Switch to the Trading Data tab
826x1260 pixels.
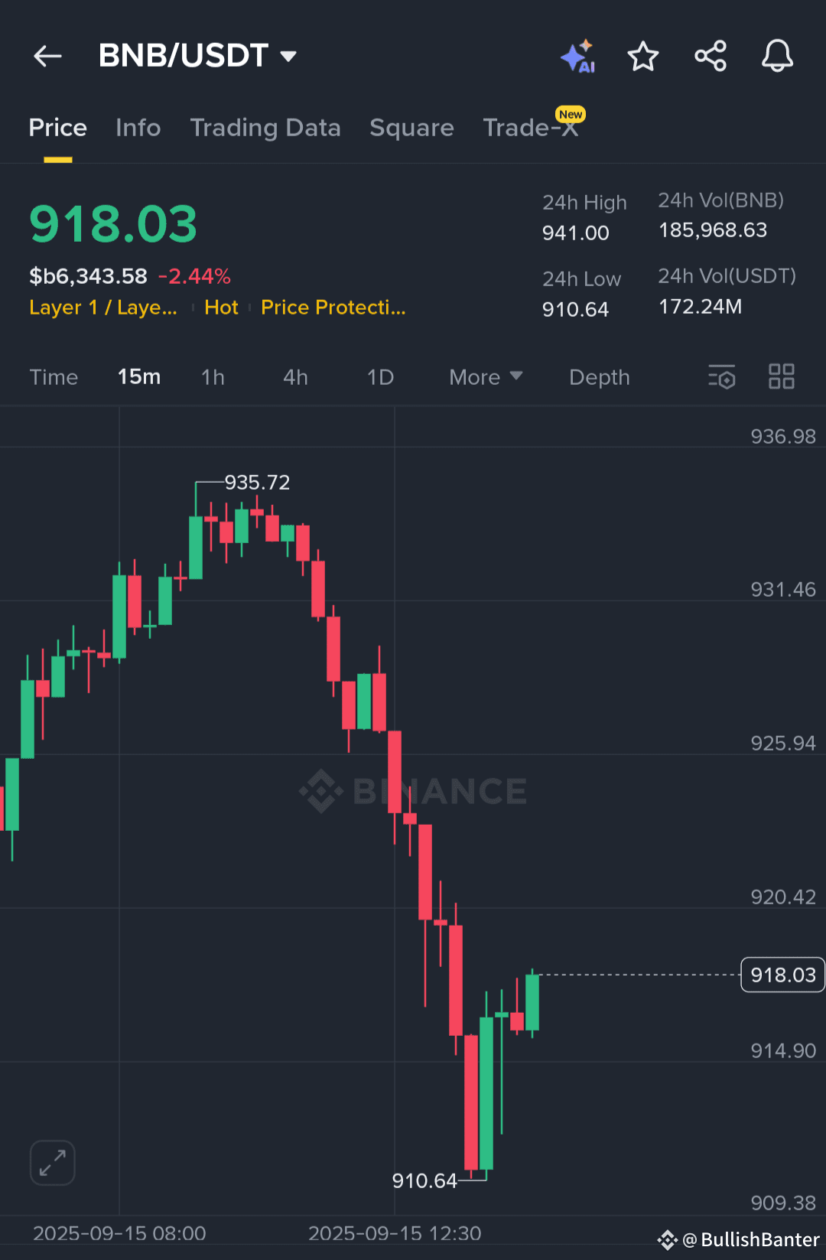tap(266, 127)
